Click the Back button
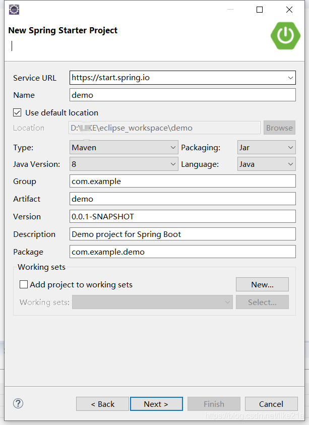Image resolution: width=309 pixels, height=425 pixels. tap(102, 404)
